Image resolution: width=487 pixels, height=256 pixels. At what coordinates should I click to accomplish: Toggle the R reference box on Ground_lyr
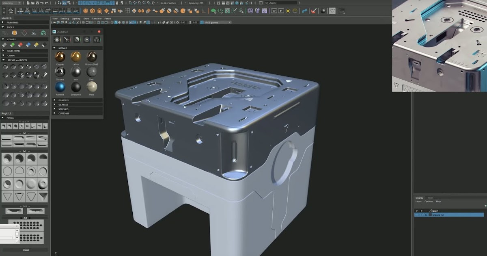pyautogui.click(x=426, y=215)
